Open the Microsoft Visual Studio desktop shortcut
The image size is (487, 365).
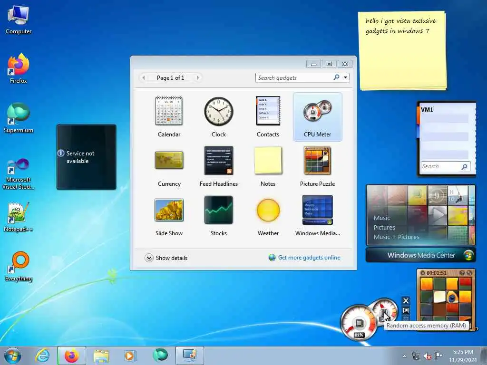19,174
